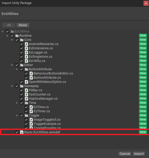Click the ButtonAttribute.cs script icon

31,78
